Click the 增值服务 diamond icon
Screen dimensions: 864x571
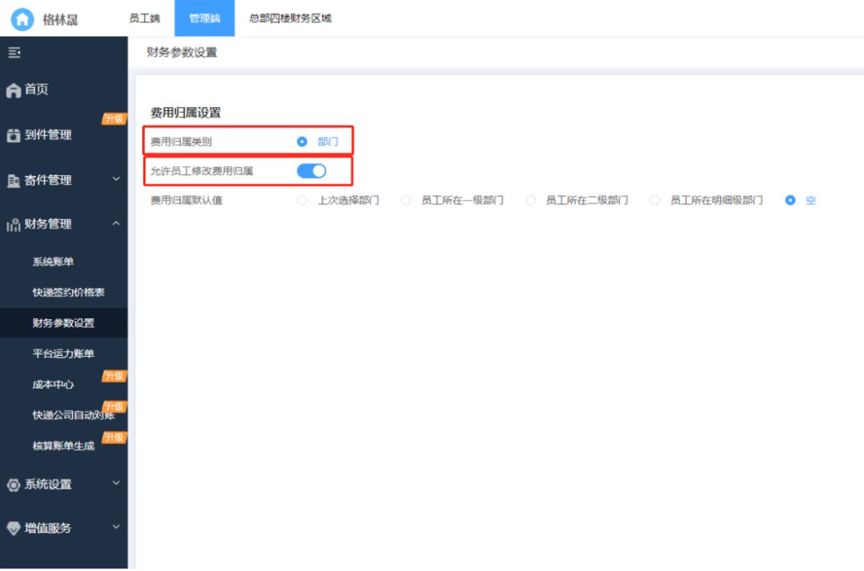[x=14, y=529]
